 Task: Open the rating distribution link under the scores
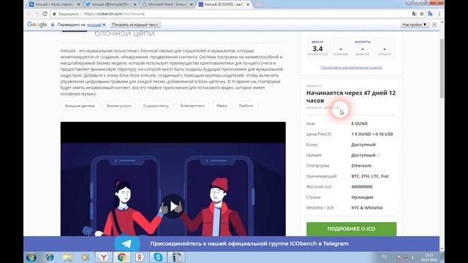(x=351, y=67)
